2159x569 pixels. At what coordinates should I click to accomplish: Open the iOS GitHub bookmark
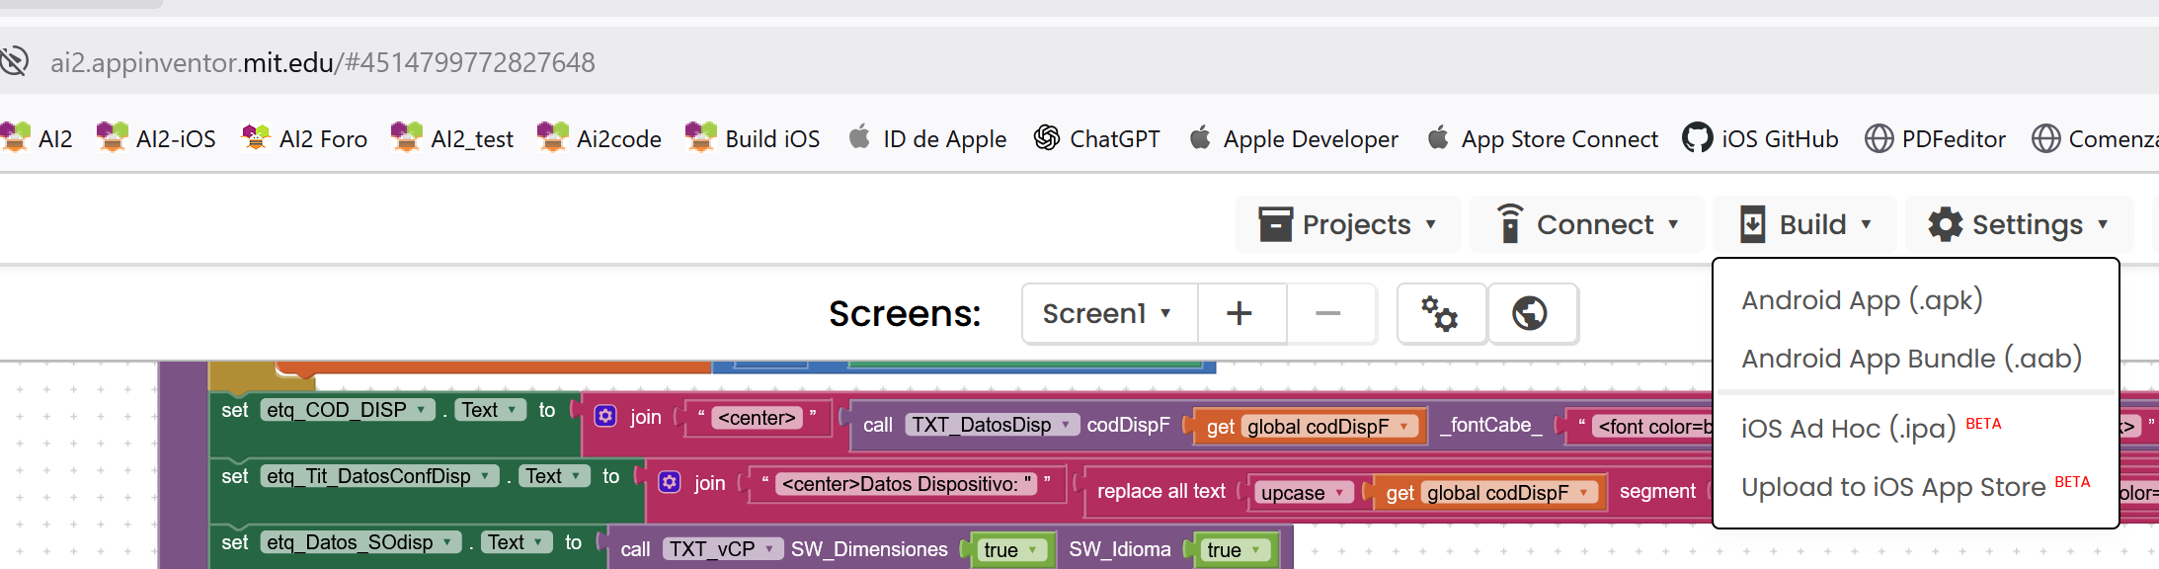[x=1760, y=139]
